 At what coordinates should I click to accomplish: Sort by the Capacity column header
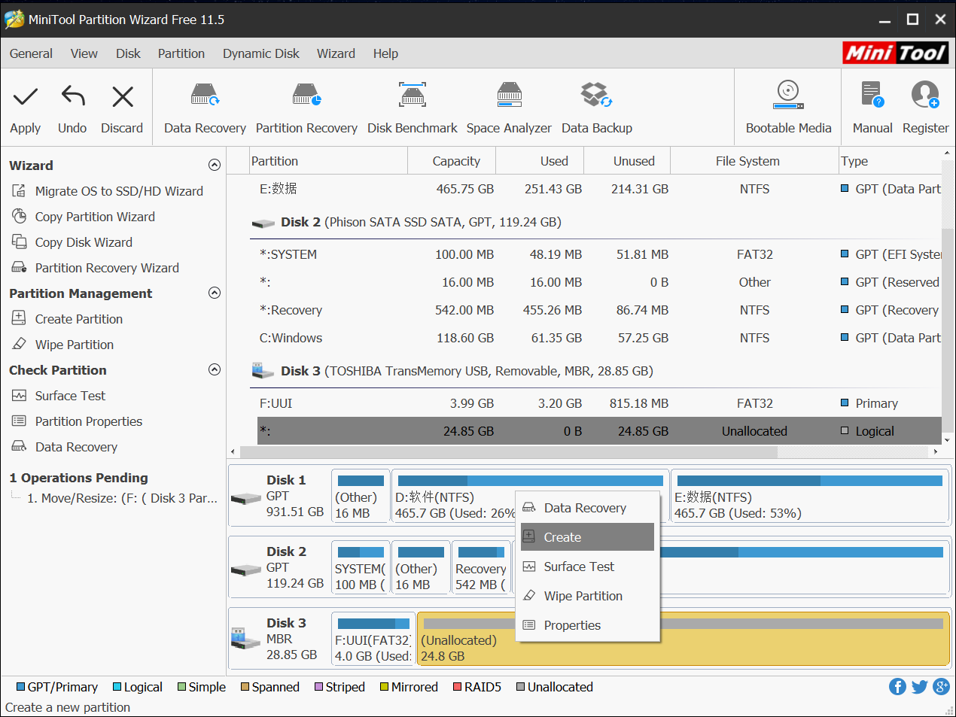[455, 161]
